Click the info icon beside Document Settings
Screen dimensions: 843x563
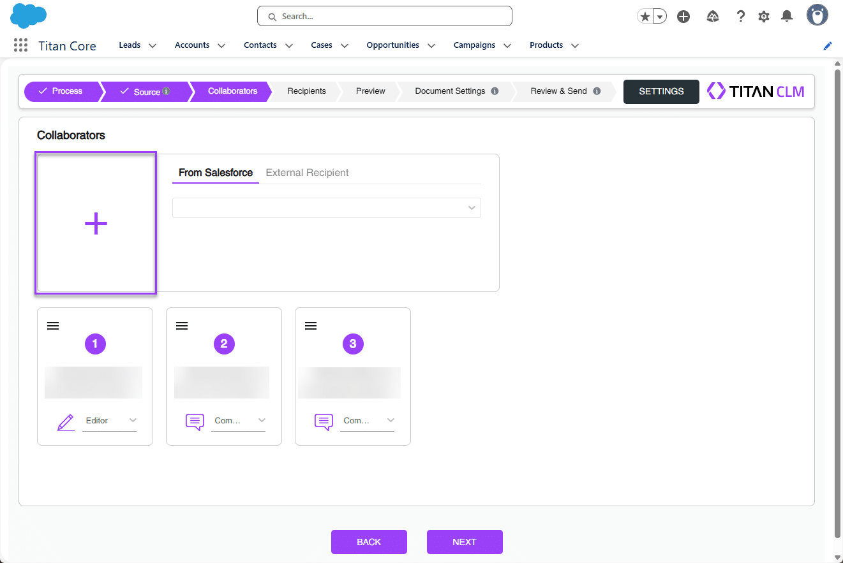[494, 91]
